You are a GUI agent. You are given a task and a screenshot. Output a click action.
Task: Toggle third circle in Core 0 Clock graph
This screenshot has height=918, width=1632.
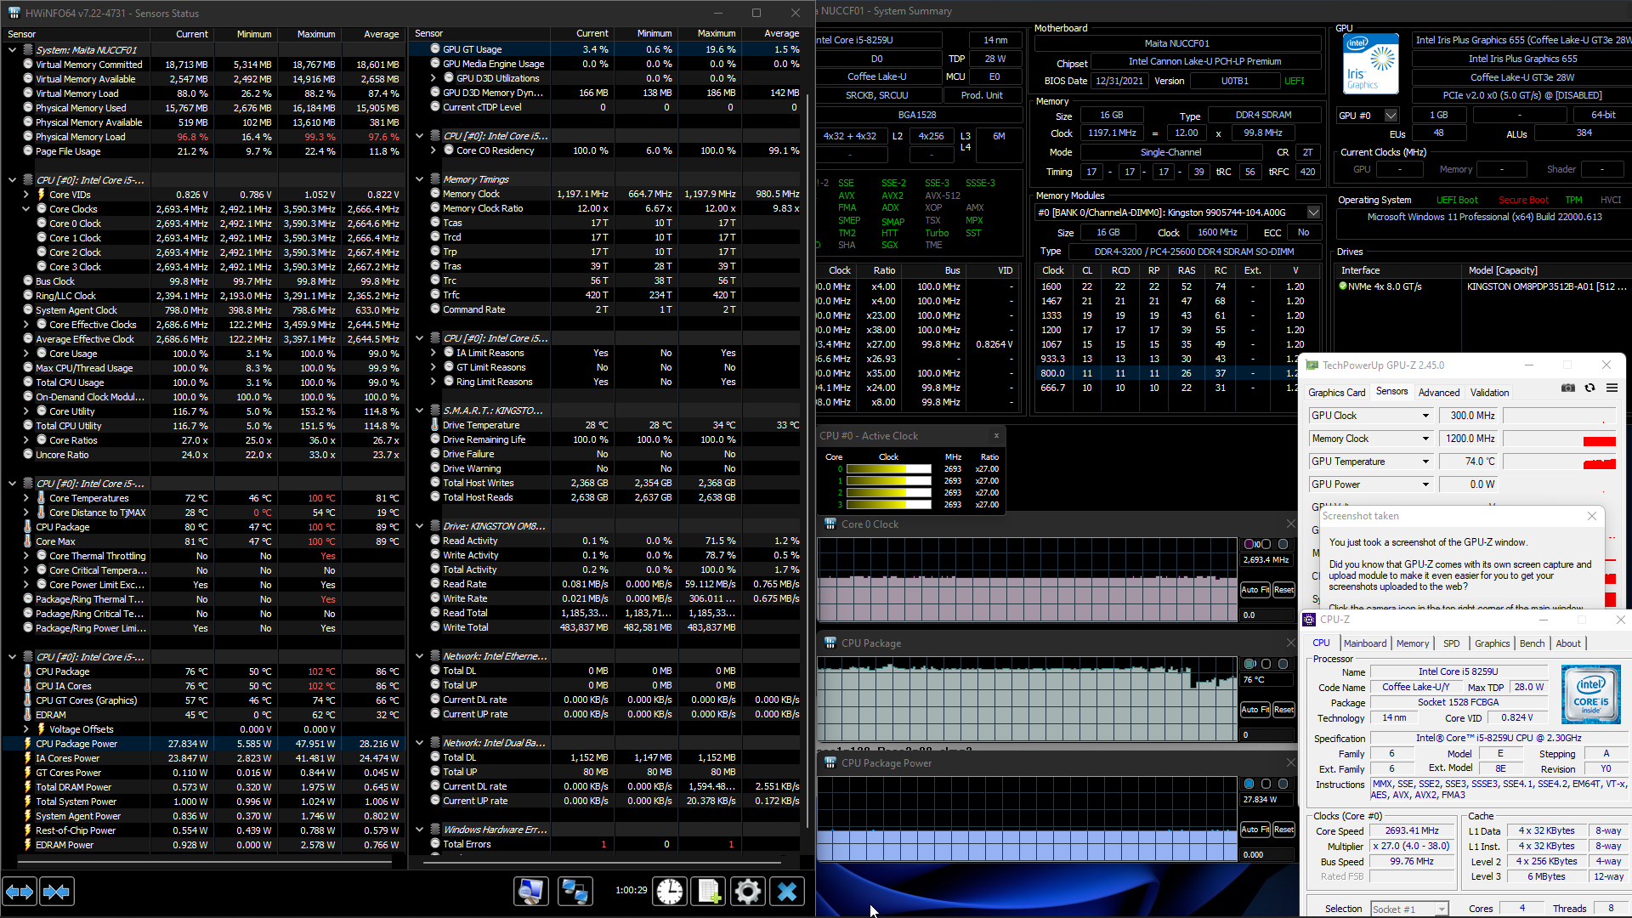pyautogui.click(x=1283, y=544)
